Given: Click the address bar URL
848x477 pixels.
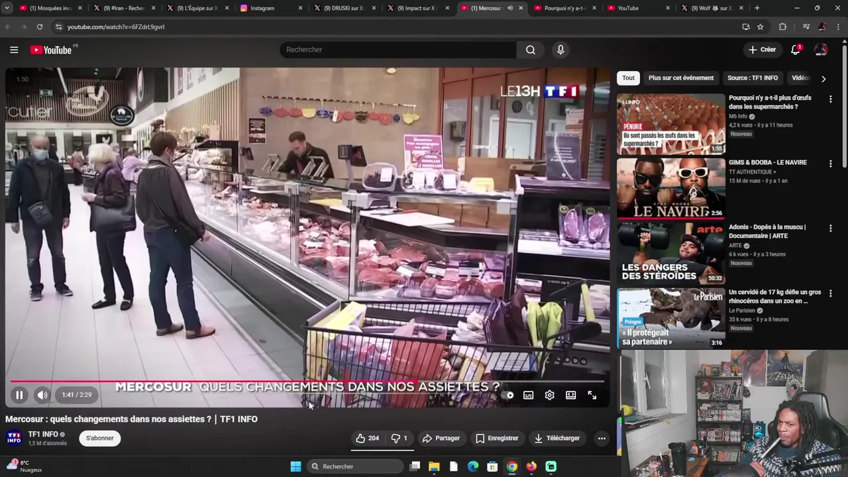Looking at the screenshot, I should click(x=115, y=27).
